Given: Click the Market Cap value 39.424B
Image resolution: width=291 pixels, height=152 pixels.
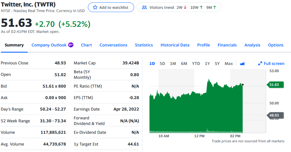Looking at the screenshot, I should click(x=131, y=63).
